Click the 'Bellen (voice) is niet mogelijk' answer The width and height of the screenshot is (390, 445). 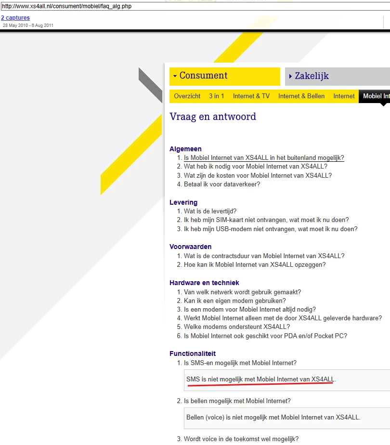[273, 418]
